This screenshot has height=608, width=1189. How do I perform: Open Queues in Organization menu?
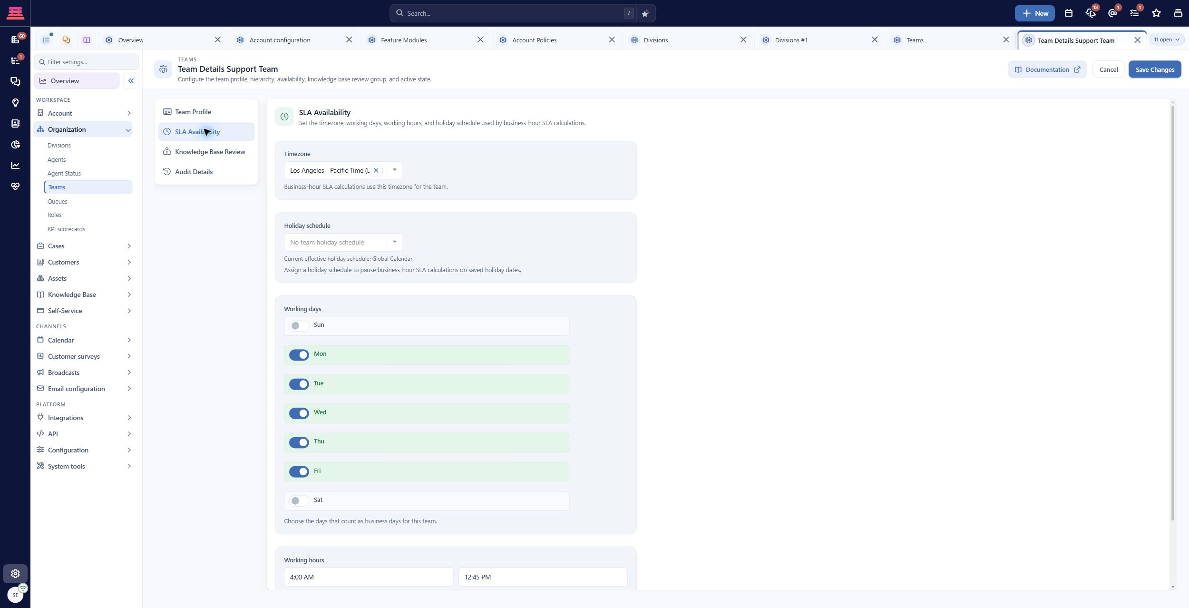pyautogui.click(x=58, y=201)
